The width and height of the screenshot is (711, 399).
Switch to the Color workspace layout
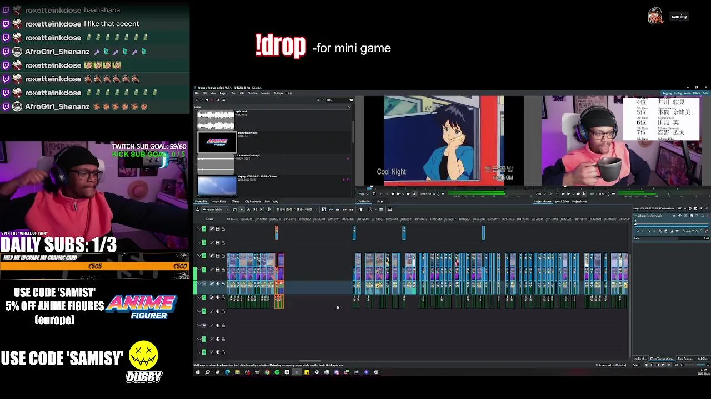pos(705,93)
